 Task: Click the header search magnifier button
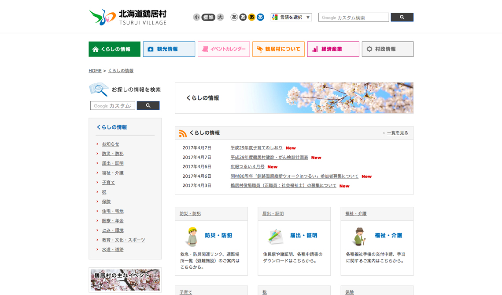coord(402,17)
